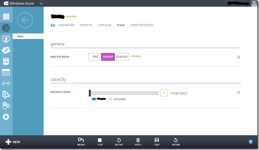The height and width of the screenshot is (150, 259).
Task: Click the back arrow circle
Action: pyautogui.click(x=25, y=20)
